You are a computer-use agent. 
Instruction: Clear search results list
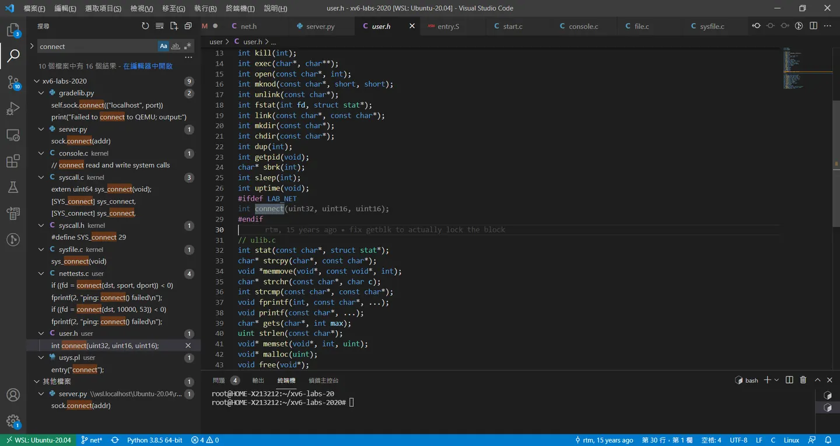(159, 26)
